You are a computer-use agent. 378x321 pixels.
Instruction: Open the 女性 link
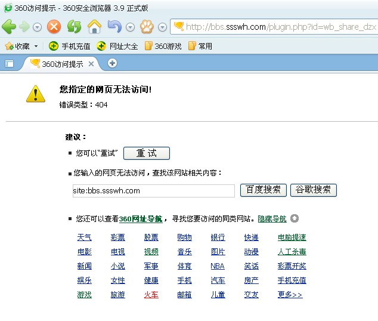click(x=117, y=280)
